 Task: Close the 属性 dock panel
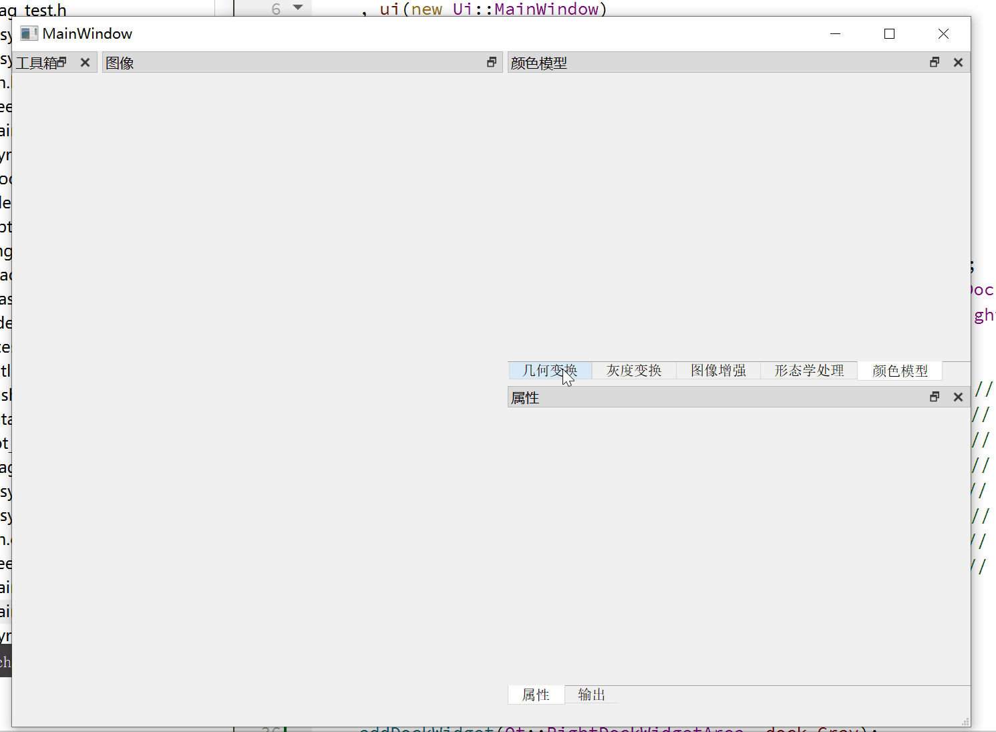click(958, 397)
